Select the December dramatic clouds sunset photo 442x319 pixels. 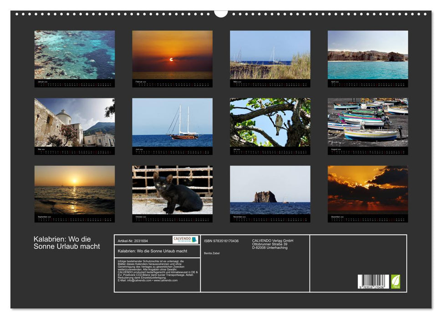point(368,190)
